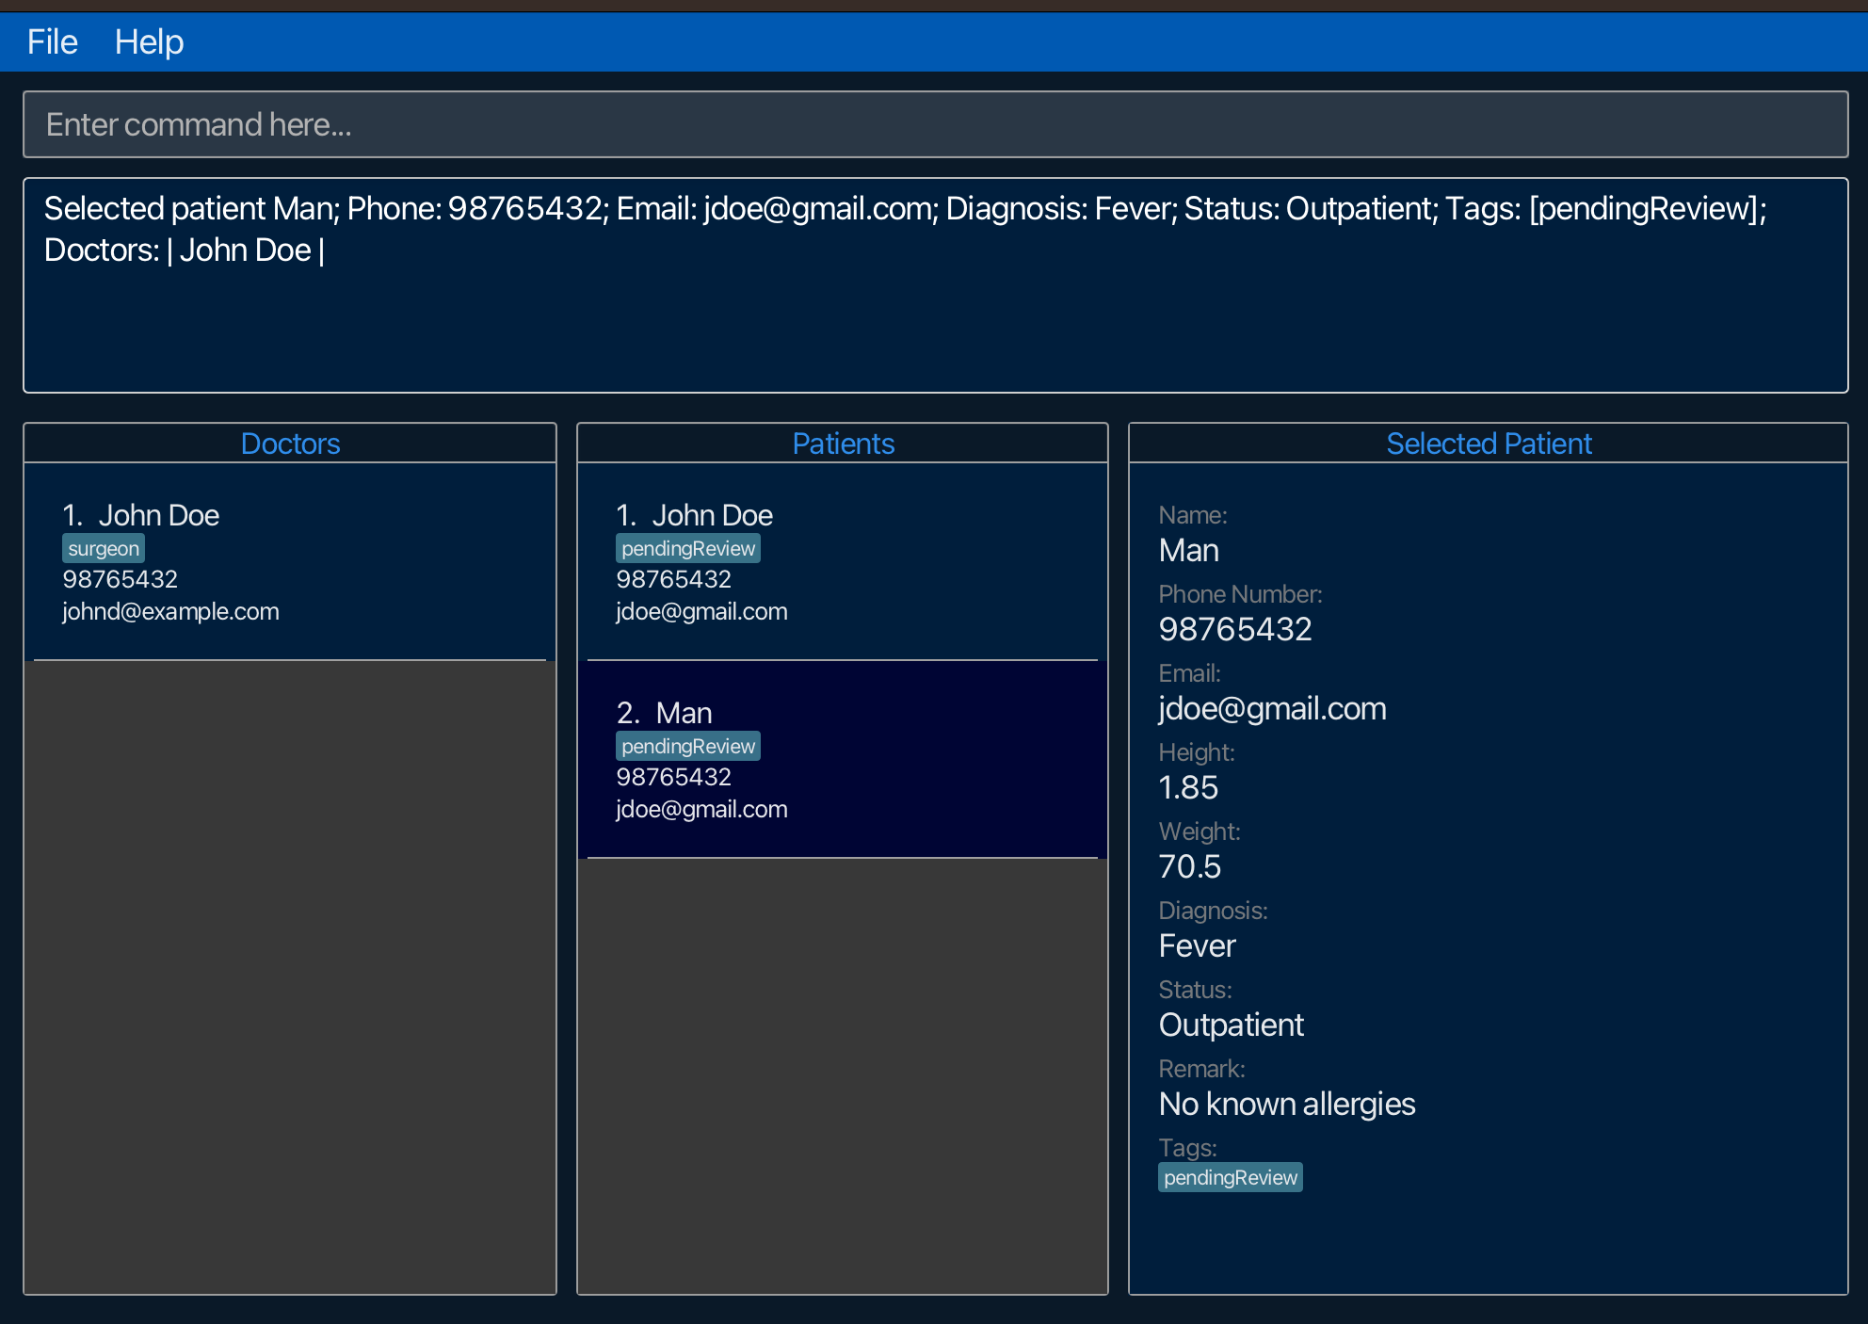Image resolution: width=1868 pixels, height=1324 pixels.
Task: Click the Patients panel header
Action: coord(843,444)
